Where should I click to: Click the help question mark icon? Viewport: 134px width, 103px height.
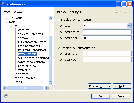pos(6,96)
